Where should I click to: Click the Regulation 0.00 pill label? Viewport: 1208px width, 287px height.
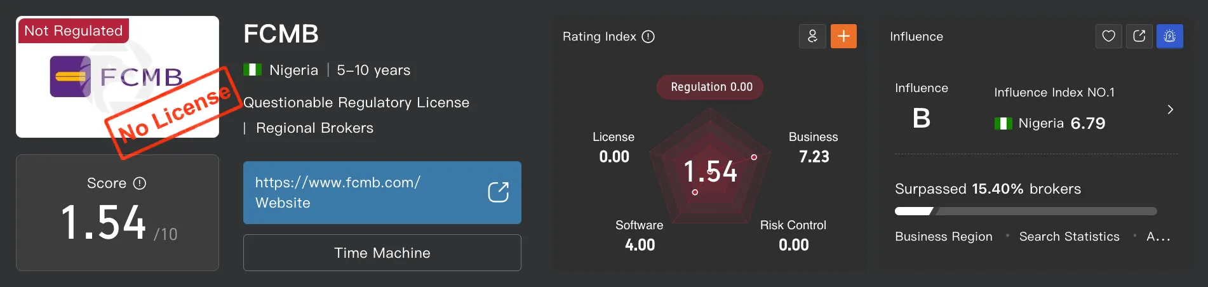[x=711, y=87]
